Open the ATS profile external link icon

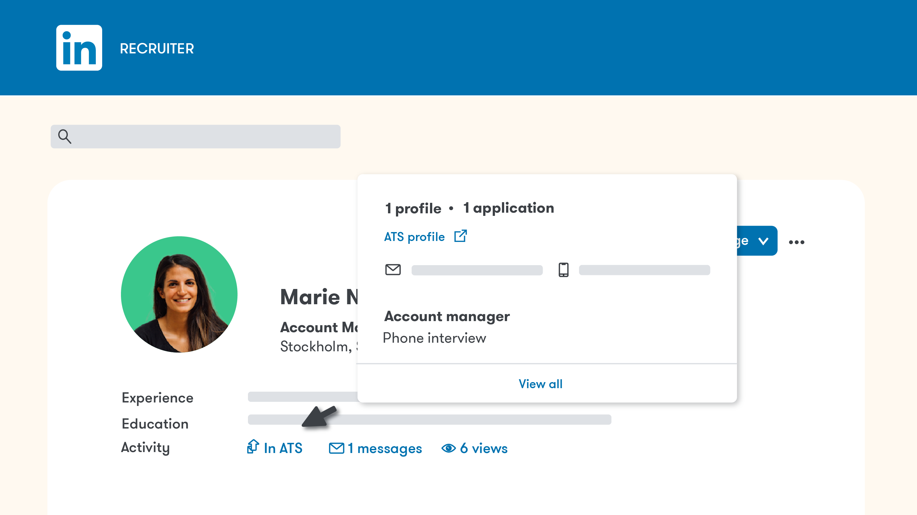pyautogui.click(x=460, y=236)
